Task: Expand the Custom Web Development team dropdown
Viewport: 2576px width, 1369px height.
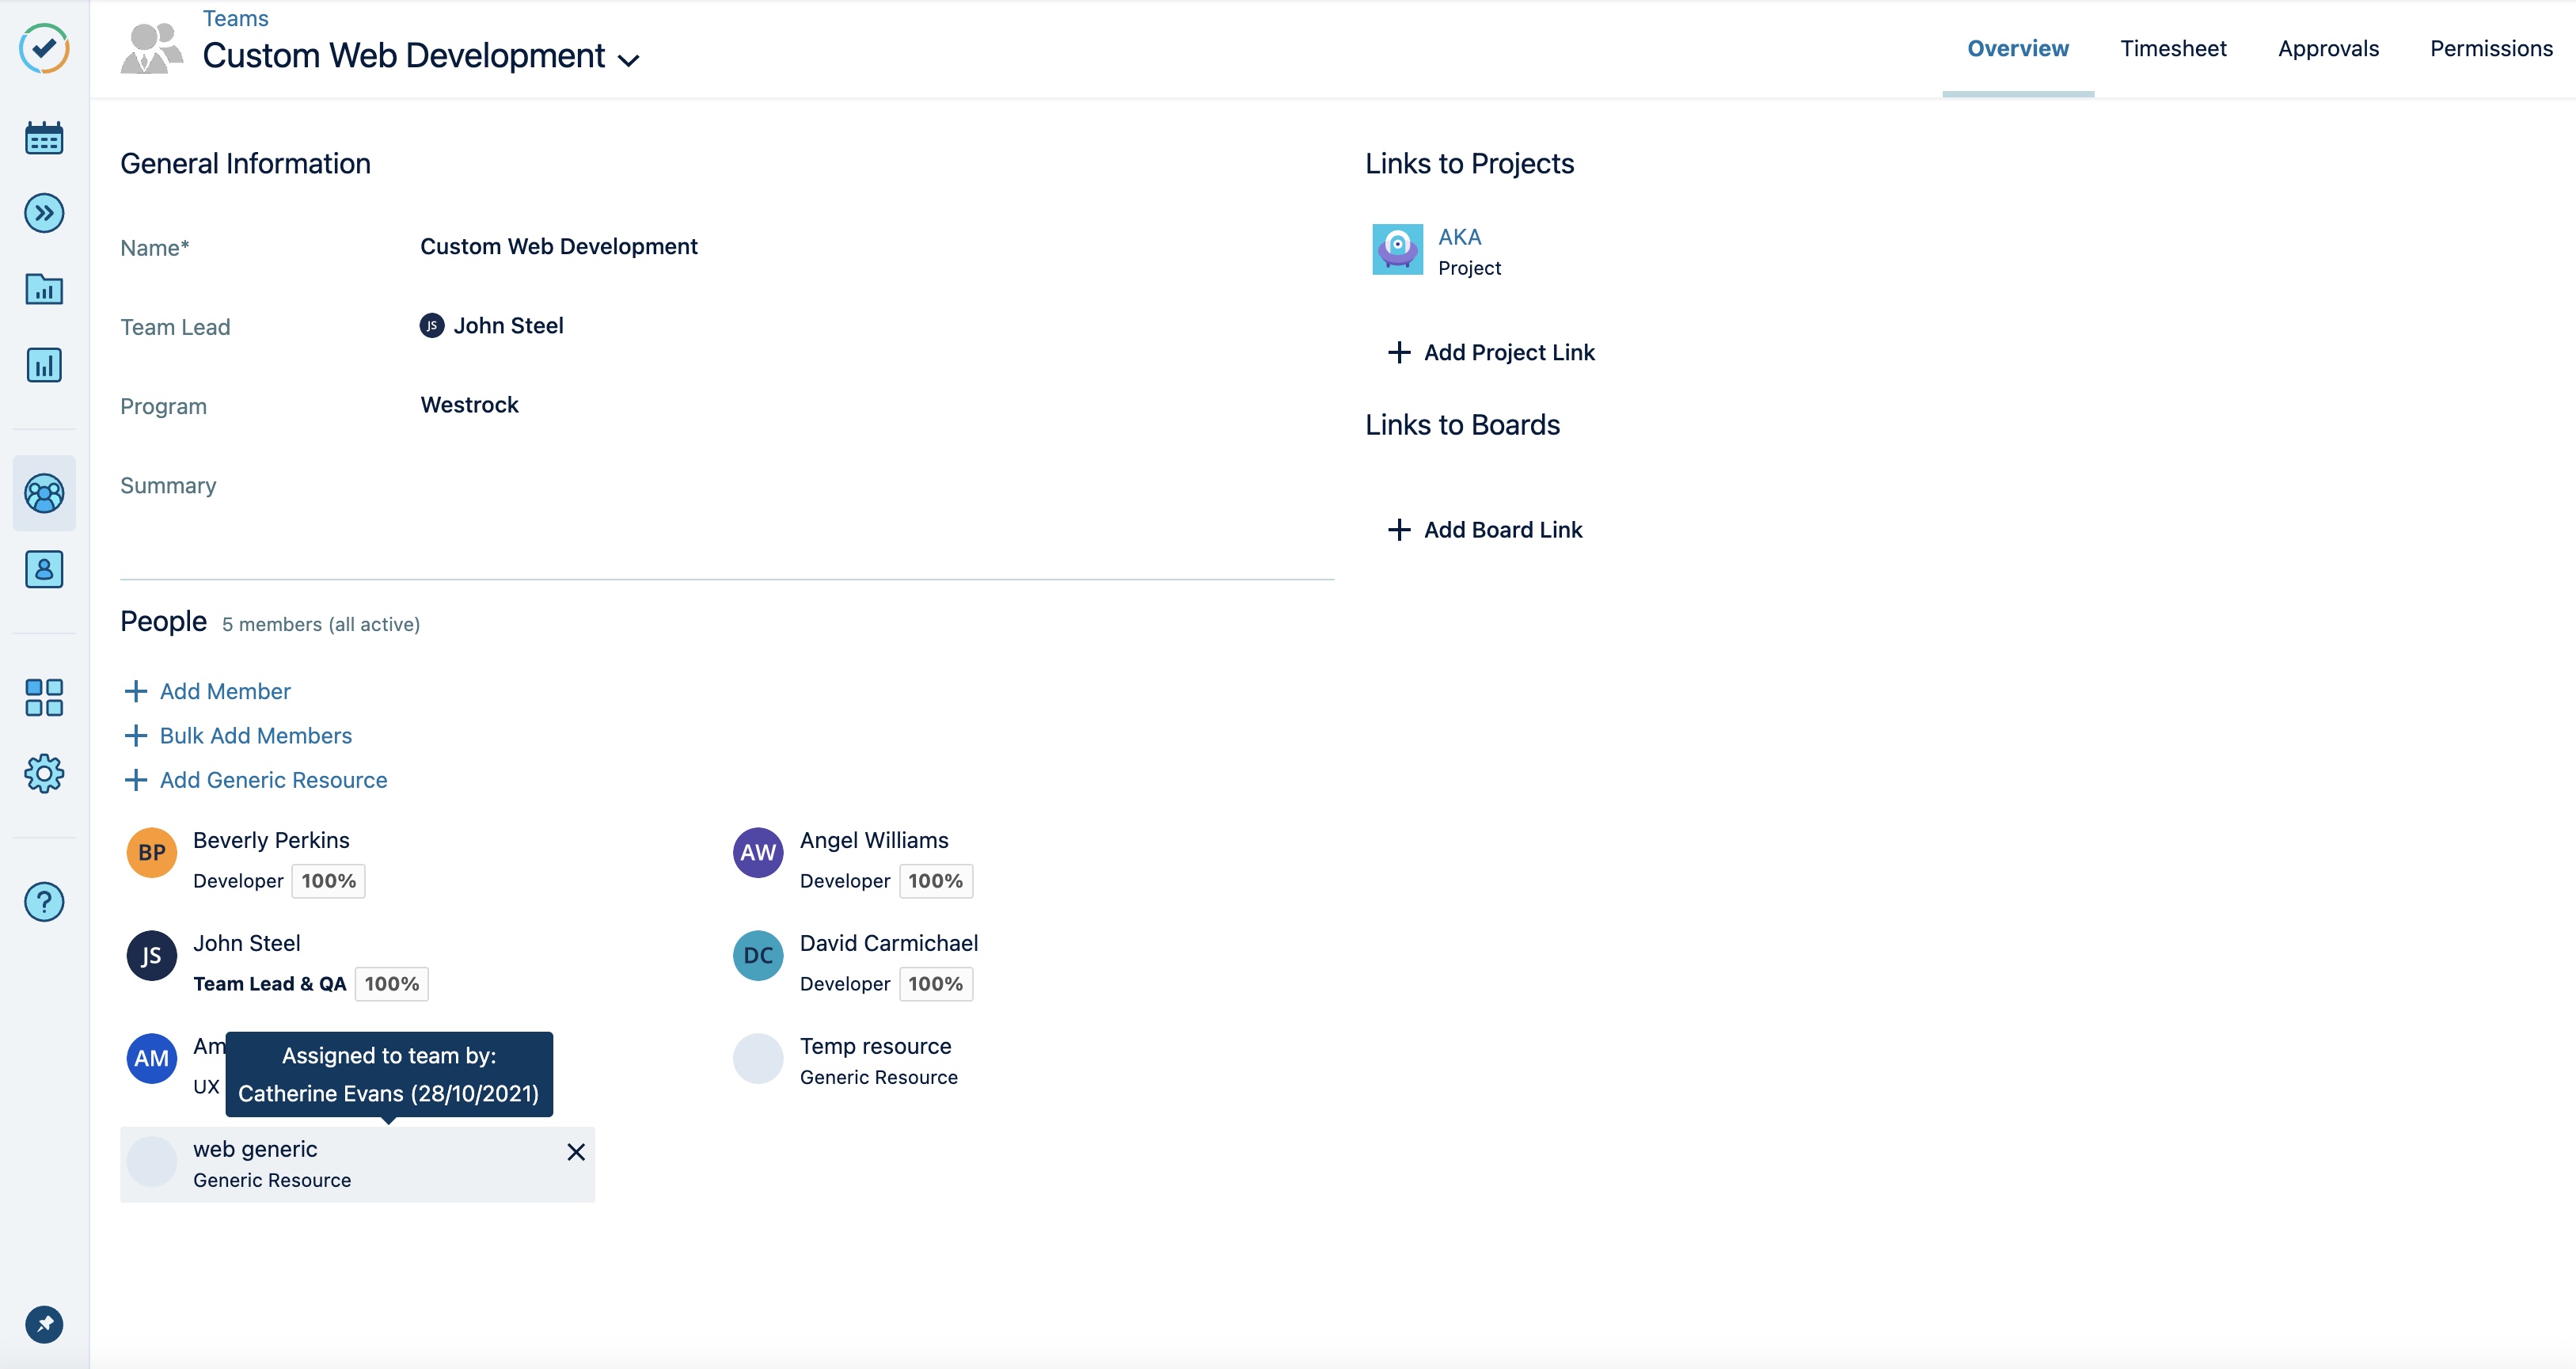Action: tap(629, 60)
